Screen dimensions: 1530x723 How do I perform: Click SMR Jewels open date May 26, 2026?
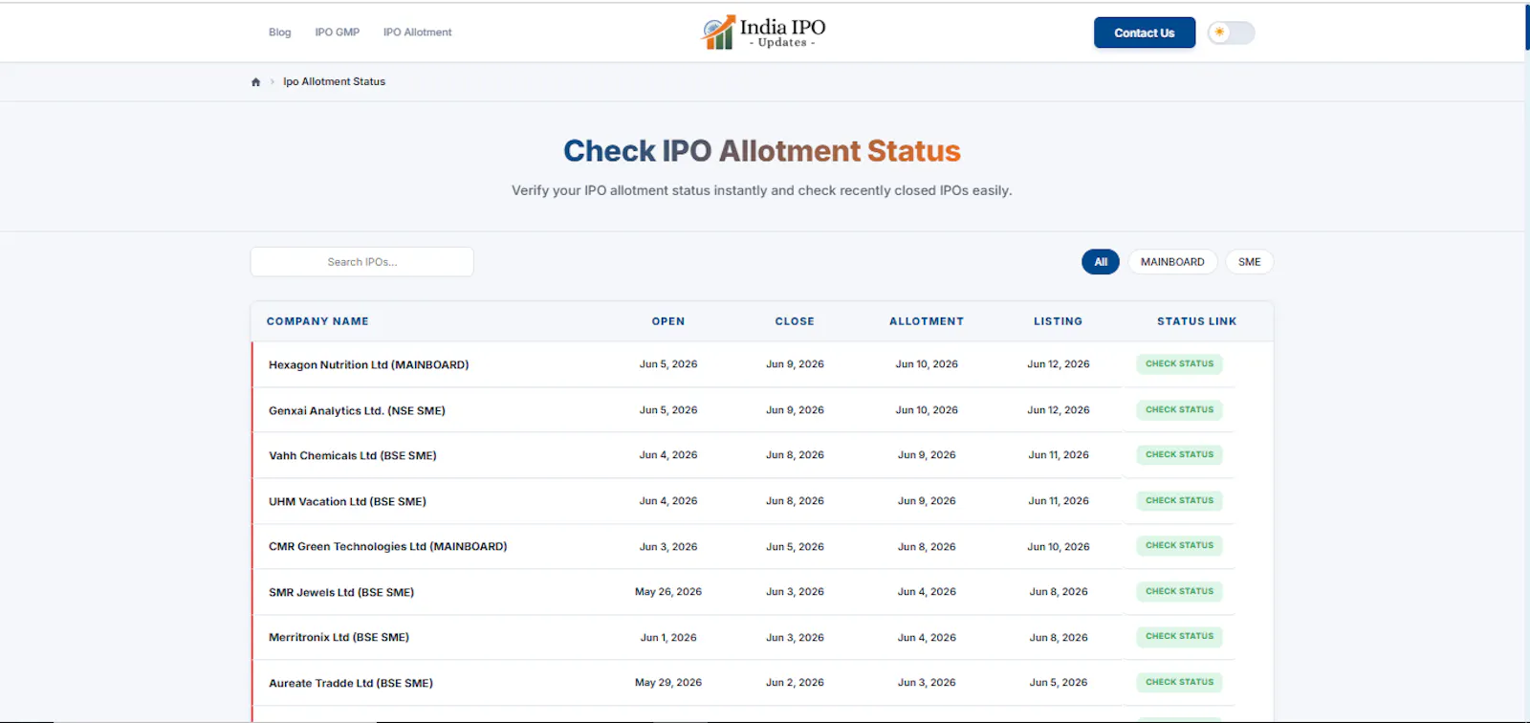668,592
